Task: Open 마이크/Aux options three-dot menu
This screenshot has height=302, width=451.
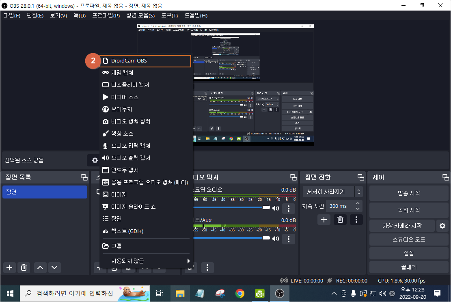Action: (289, 239)
